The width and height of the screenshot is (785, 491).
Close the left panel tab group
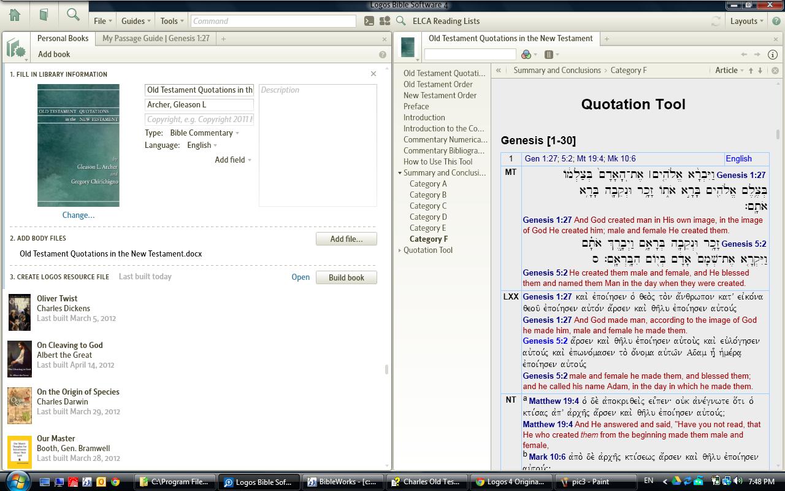pyautogui.click(x=385, y=39)
